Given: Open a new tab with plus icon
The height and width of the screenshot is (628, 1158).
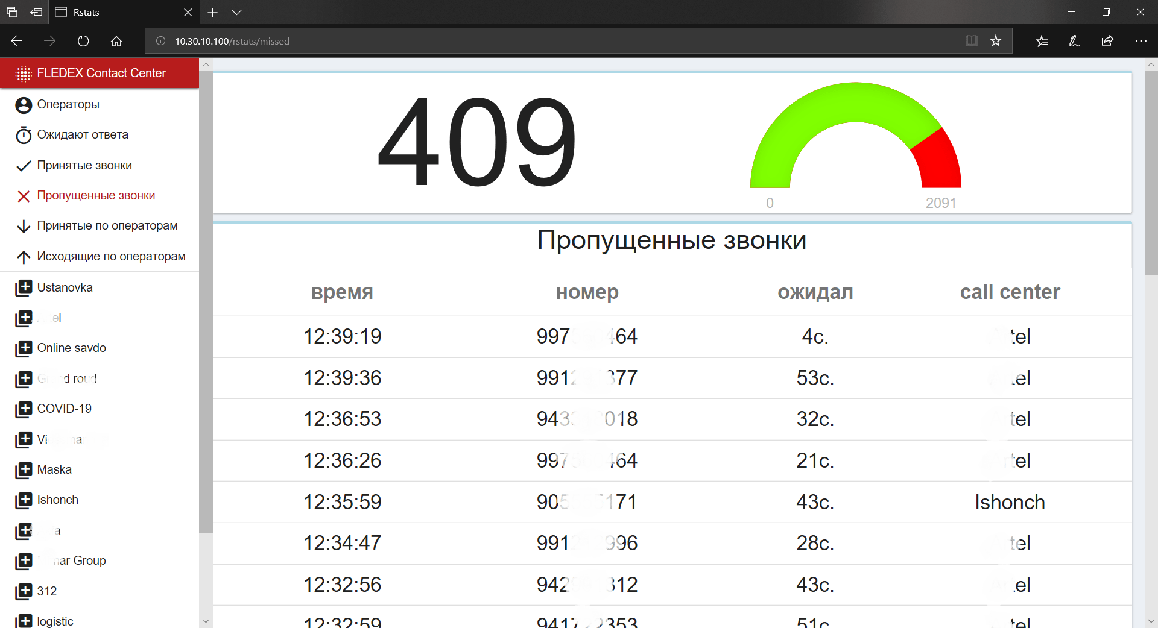Looking at the screenshot, I should coord(212,12).
